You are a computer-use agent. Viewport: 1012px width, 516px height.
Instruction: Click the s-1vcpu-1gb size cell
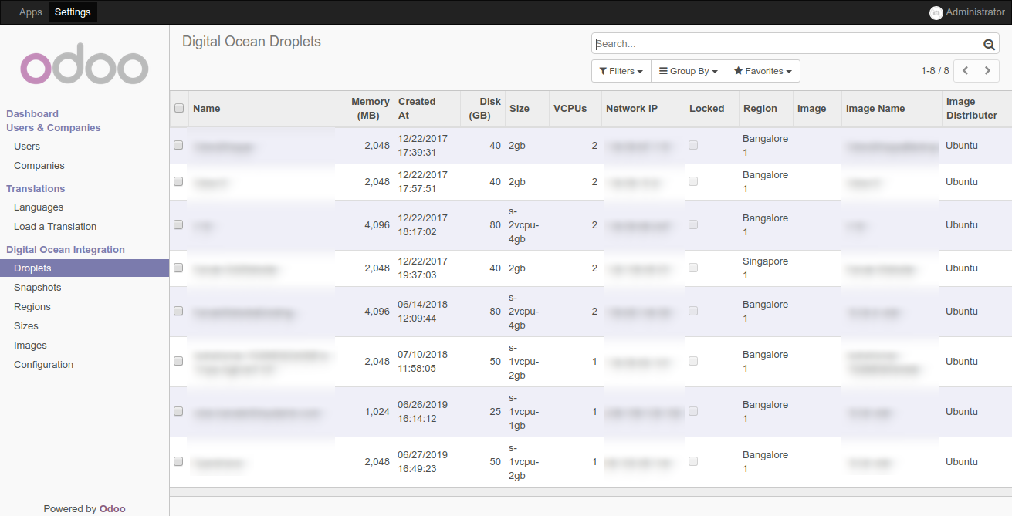(528, 412)
